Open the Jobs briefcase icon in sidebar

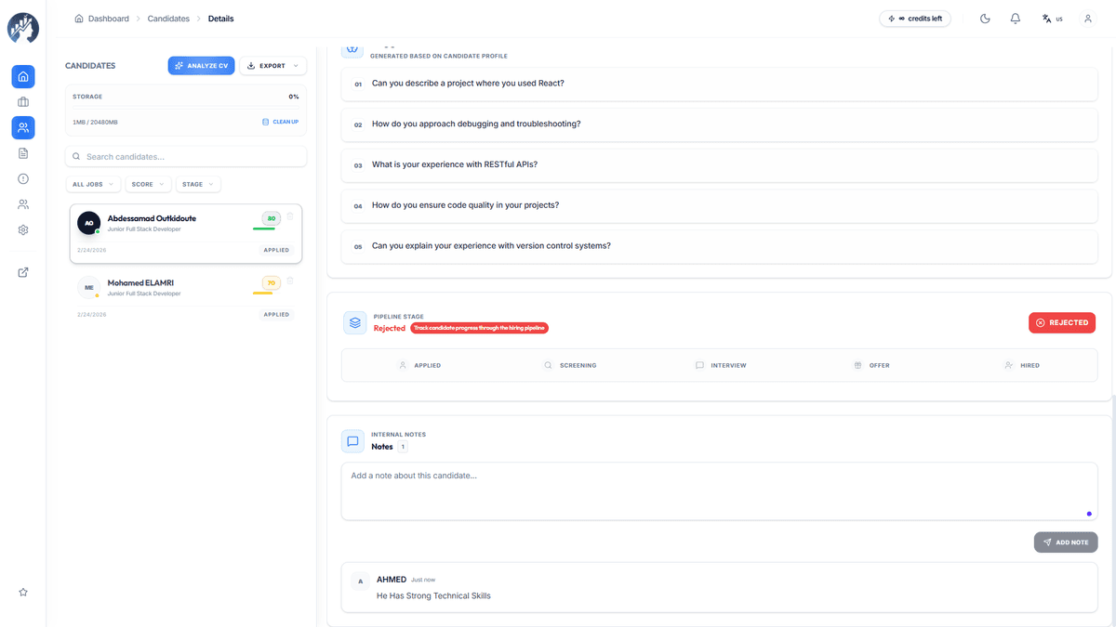(22, 102)
